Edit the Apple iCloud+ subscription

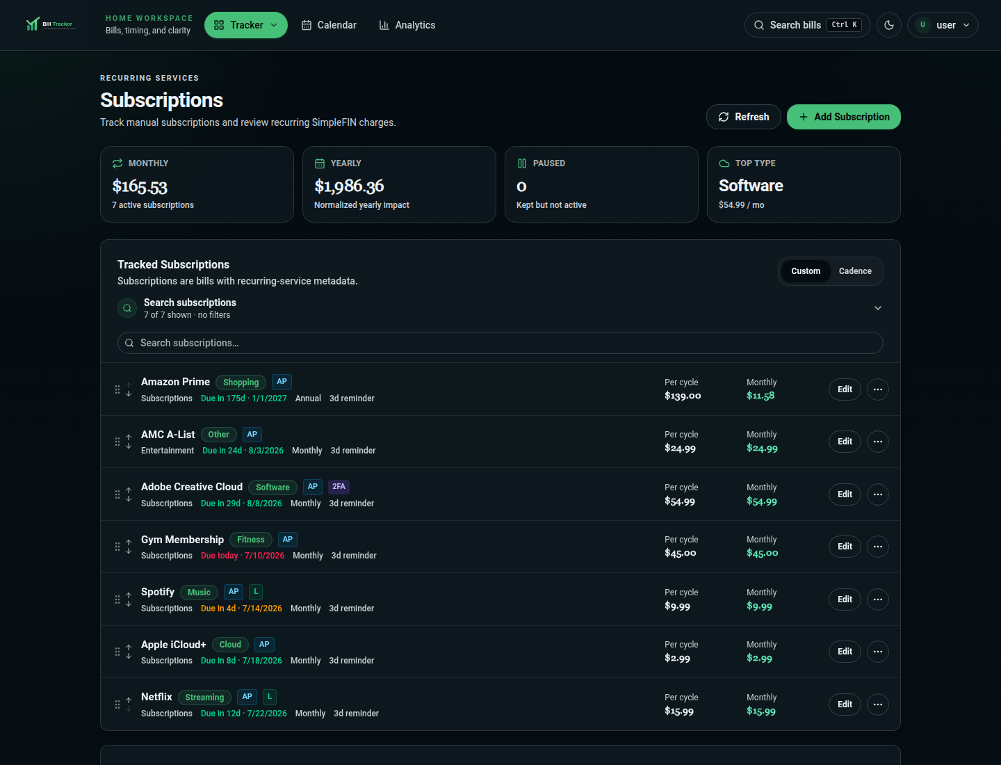click(845, 652)
